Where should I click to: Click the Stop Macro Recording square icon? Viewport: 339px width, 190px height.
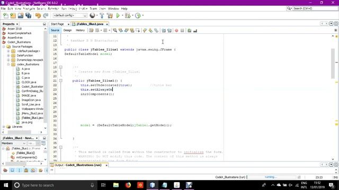(182, 31)
